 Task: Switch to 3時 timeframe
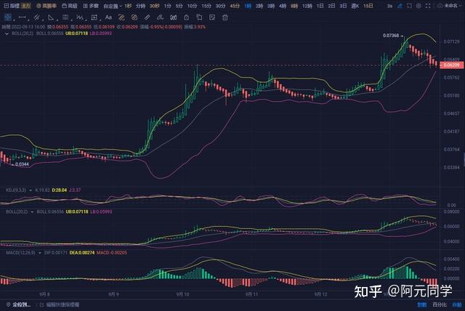click(271, 6)
